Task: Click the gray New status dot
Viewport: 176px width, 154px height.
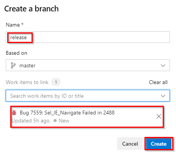Action: click(x=55, y=121)
